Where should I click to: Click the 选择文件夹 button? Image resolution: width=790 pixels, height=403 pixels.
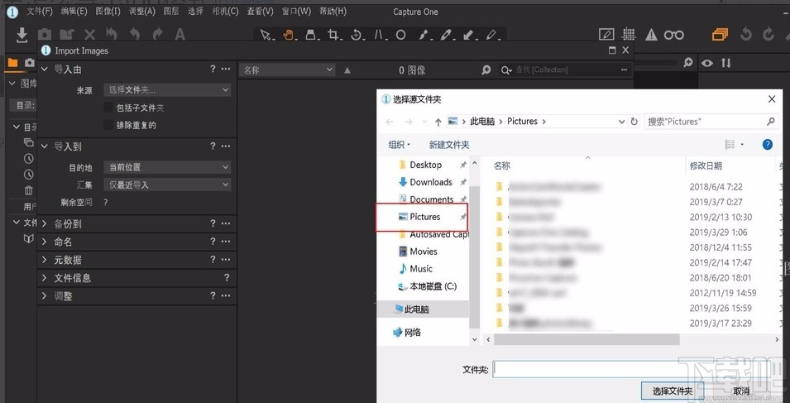pos(672,391)
